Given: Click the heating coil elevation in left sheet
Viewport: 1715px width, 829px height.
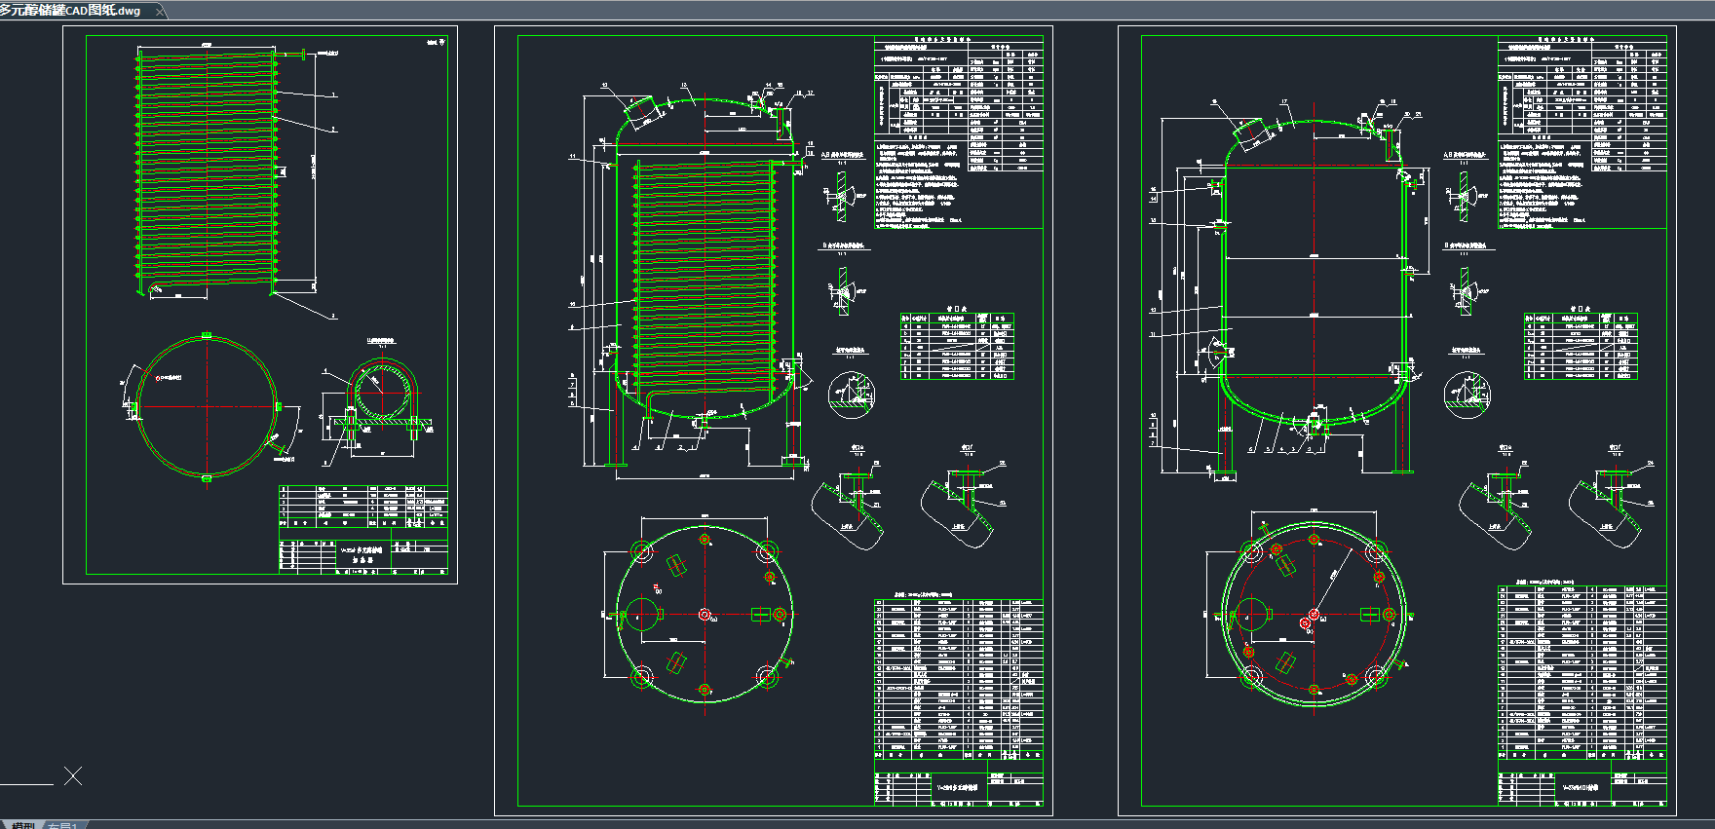Looking at the screenshot, I should pos(207,170).
